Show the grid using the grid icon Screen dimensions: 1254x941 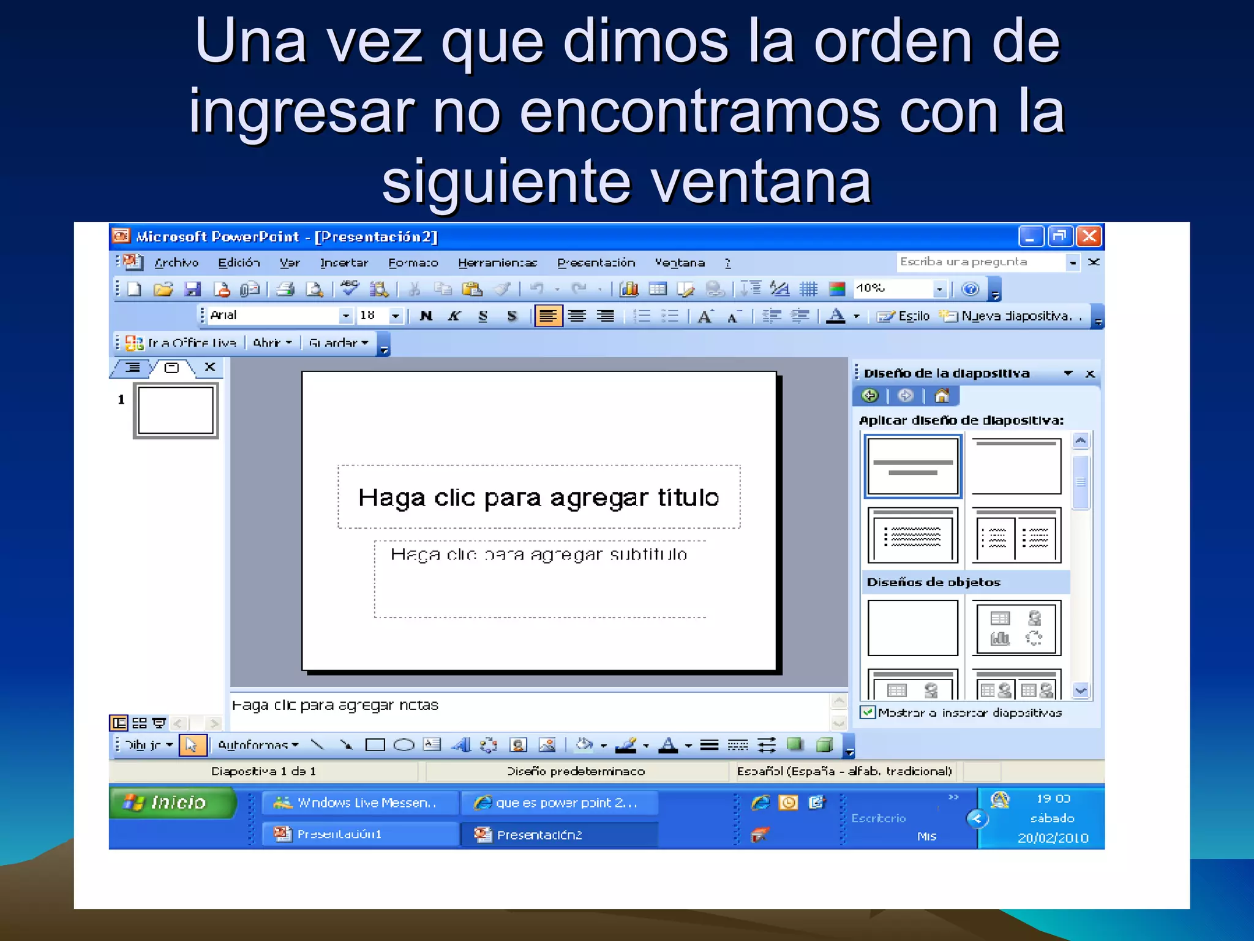coord(808,289)
